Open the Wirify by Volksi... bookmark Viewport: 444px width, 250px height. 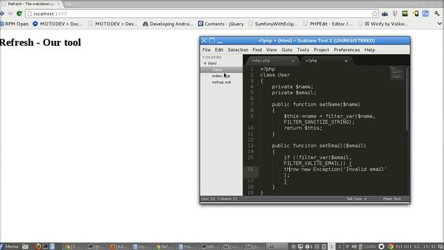tap(383, 24)
